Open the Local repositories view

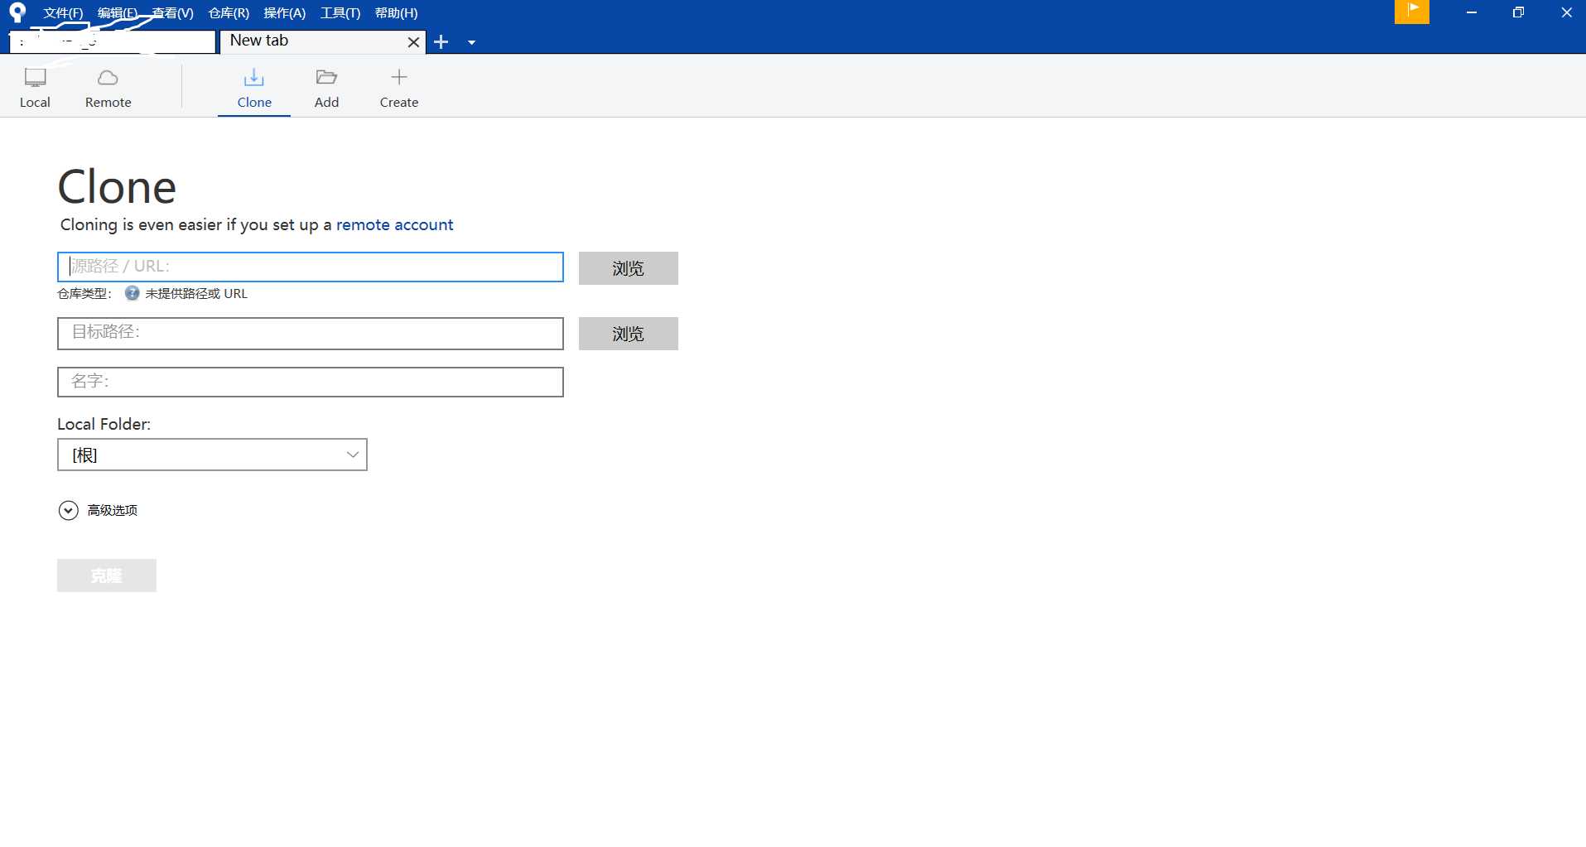point(35,88)
